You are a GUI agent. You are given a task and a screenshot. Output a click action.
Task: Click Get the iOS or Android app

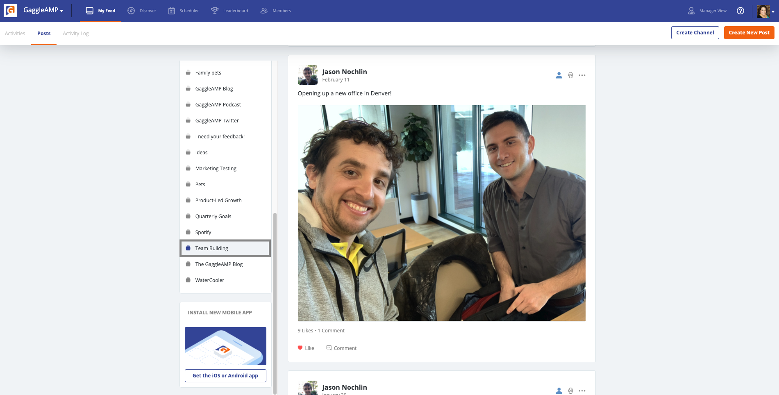pos(225,375)
